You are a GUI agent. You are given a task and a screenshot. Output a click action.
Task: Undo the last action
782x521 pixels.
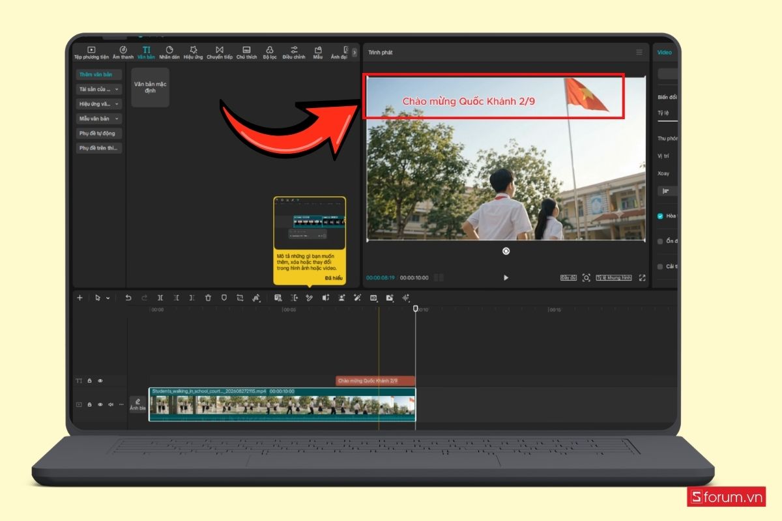point(128,298)
